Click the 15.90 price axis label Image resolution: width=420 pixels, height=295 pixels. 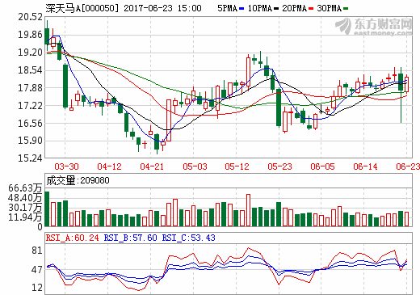(30, 141)
